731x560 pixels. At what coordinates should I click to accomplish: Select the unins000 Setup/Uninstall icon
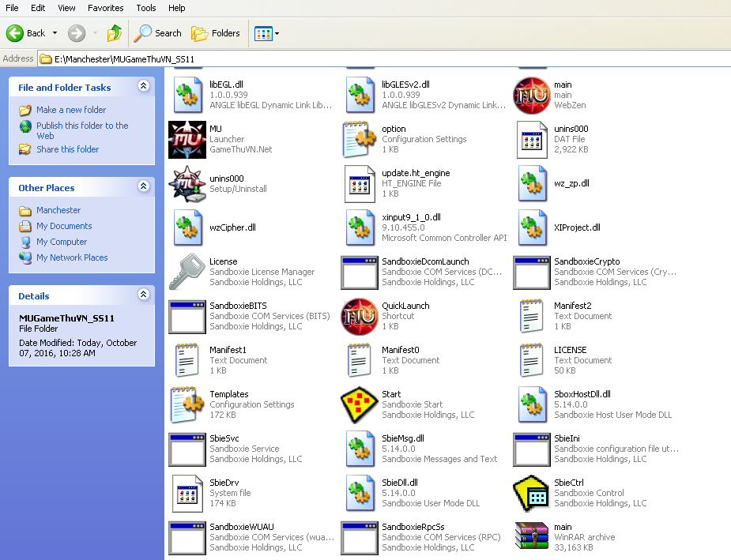click(x=187, y=184)
